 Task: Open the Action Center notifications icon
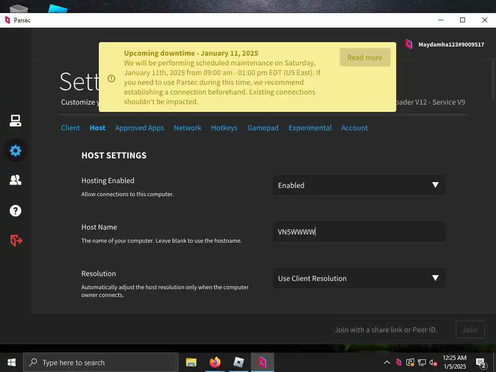pos(481,363)
